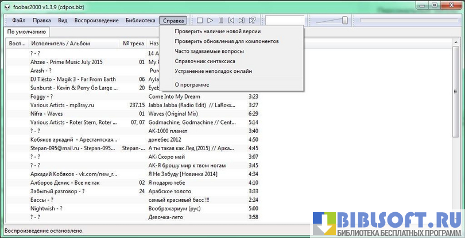This screenshot has width=465, height=238.
Task: Skip to next track using toolbar icon
Action: (x=241, y=21)
